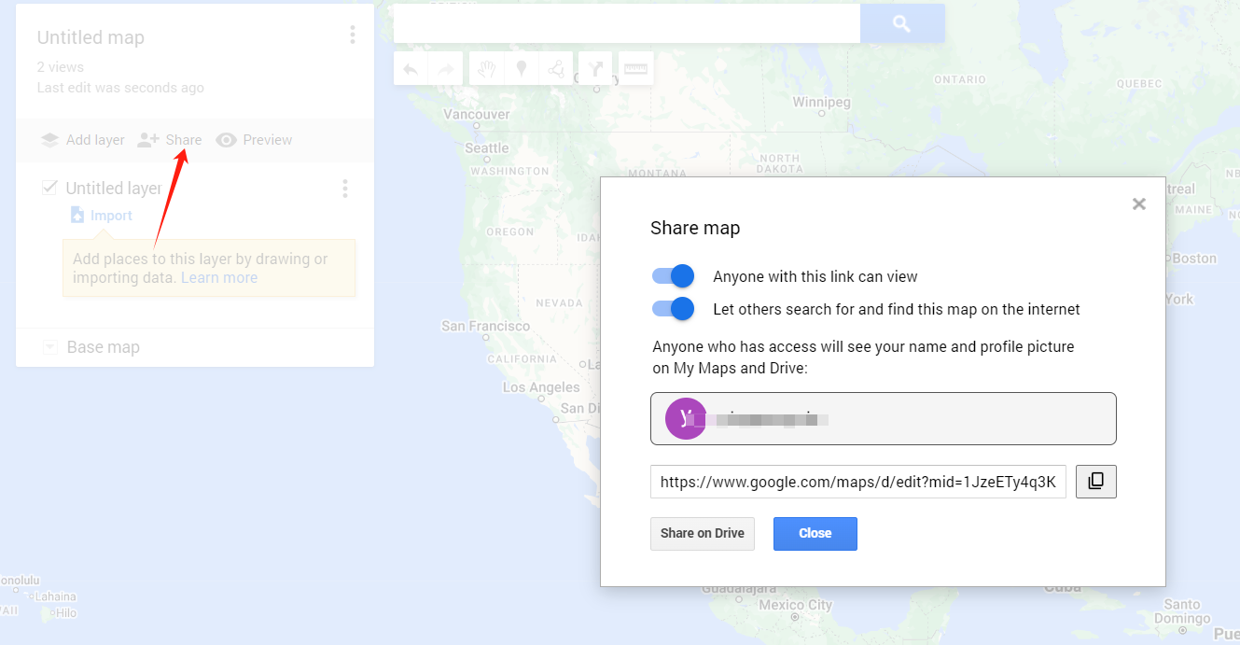
Task: Select the draw a line tool
Action: tap(556, 69)
